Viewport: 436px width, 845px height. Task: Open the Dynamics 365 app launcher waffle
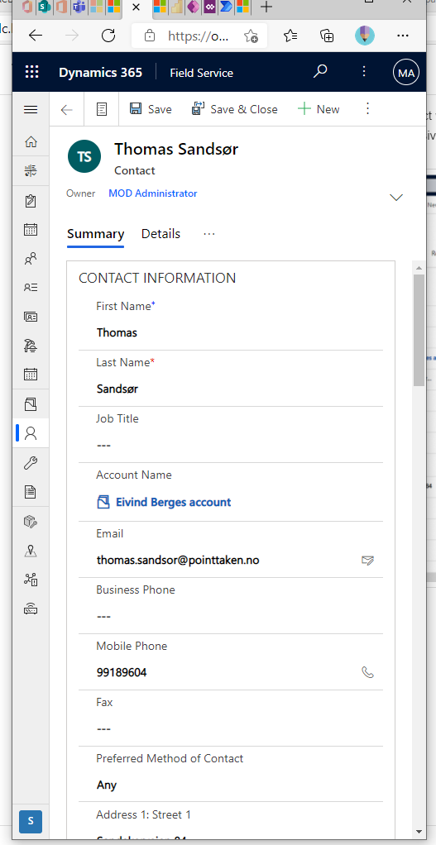(32, 73)
